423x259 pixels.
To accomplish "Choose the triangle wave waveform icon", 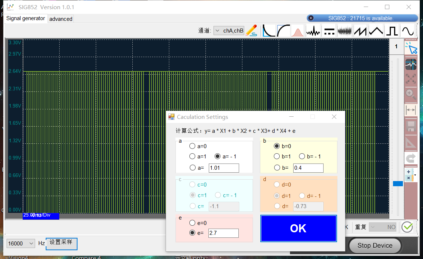I will [x=377, y=31].
